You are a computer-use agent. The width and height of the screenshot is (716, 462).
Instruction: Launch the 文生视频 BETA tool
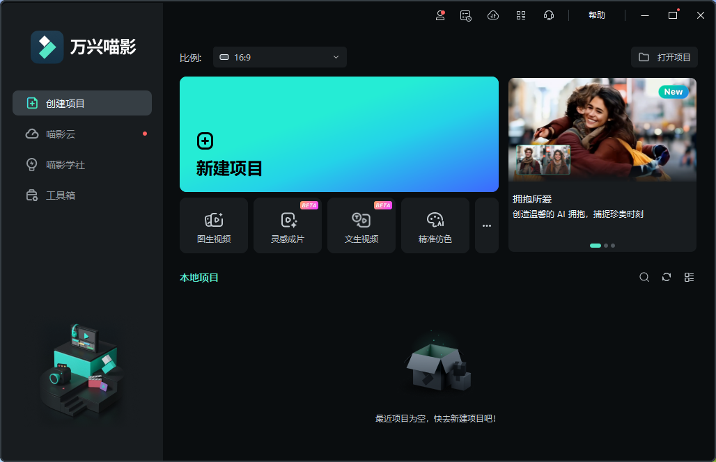coord(361,225)
